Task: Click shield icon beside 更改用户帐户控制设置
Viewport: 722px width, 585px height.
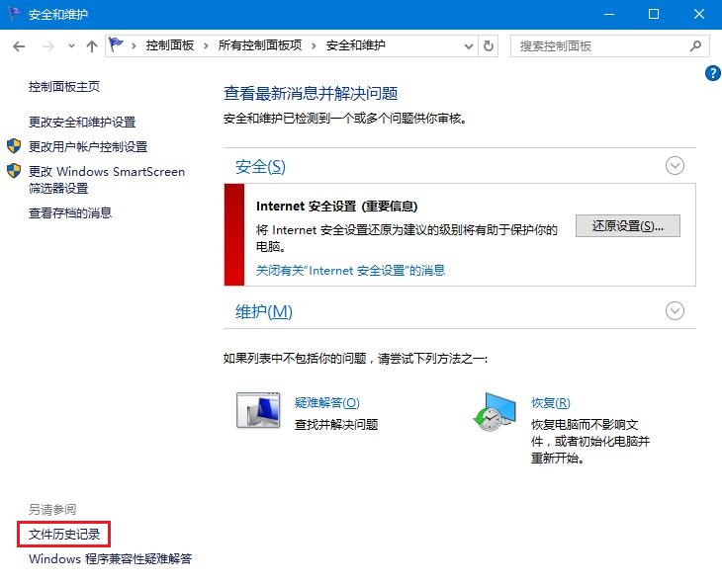Action: [x=14, y=146]
